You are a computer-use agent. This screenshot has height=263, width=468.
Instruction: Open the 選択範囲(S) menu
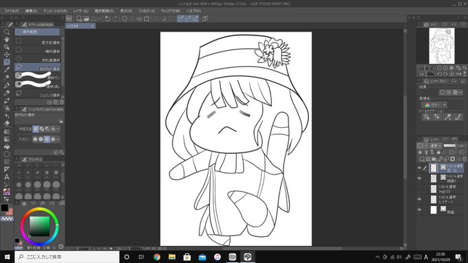click(104, 11)
